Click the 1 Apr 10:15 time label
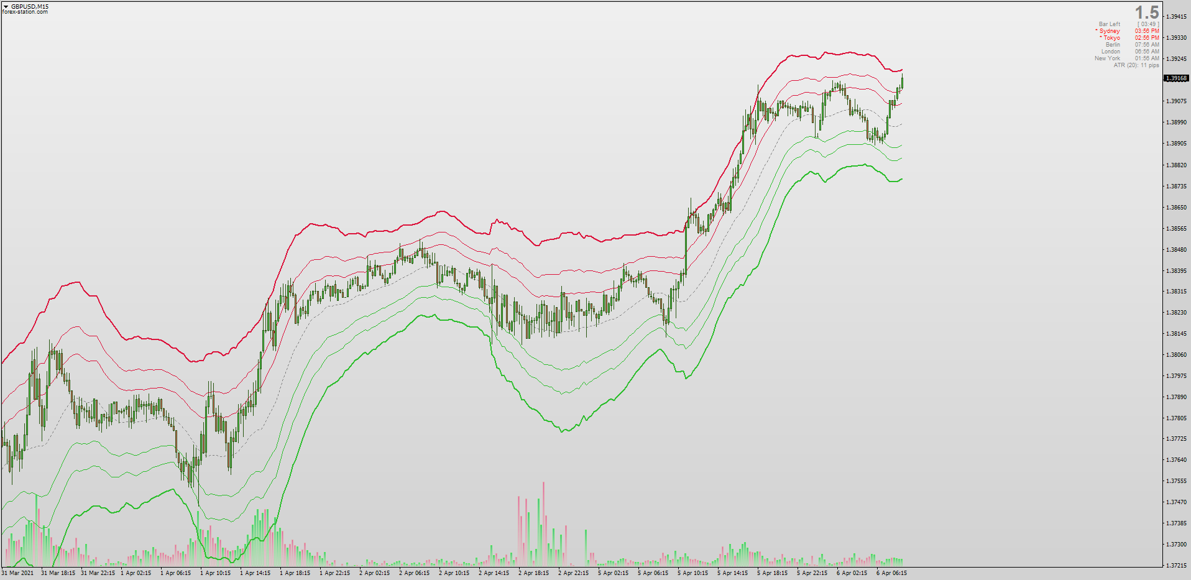The width and height of the screenshot is (1191, 580). [x=216, y=573]
